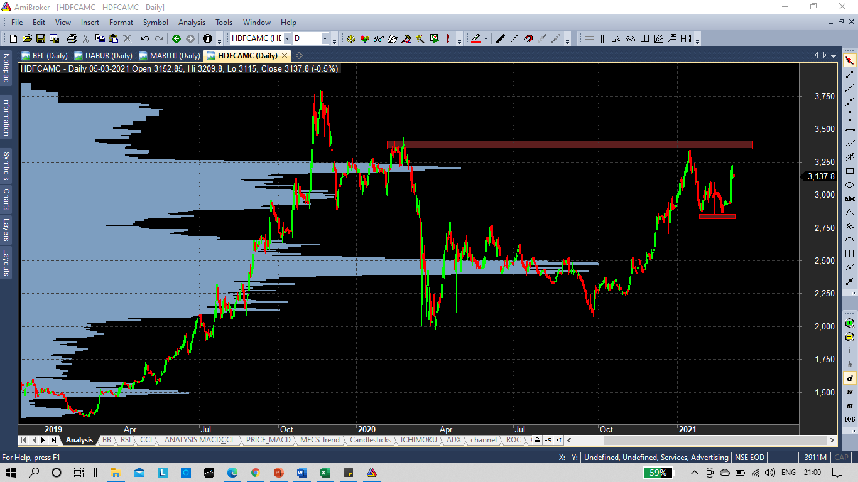Click the Print icon
The width and height of the screenshot is (858, 482).
(x=72, y=38)
